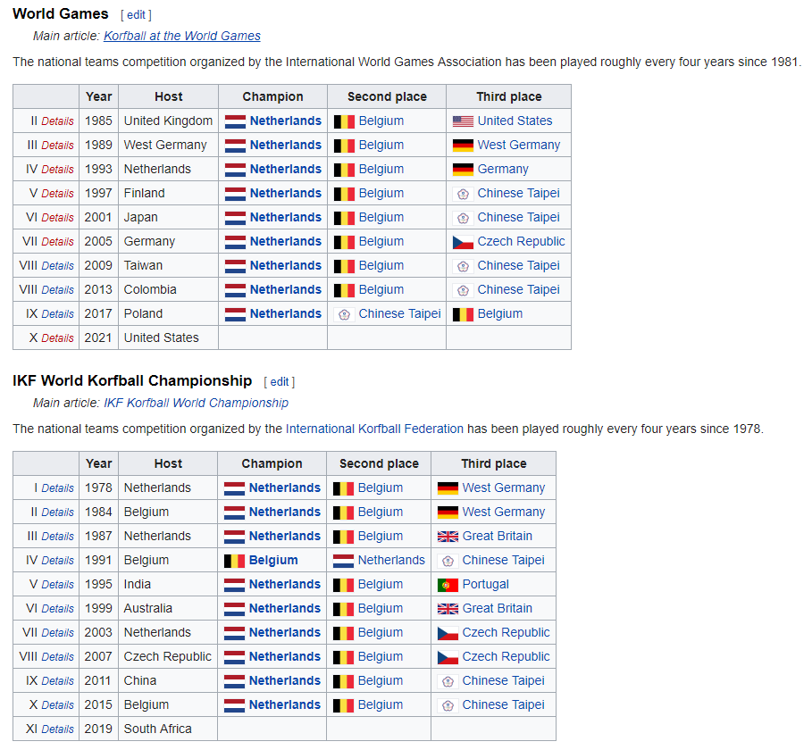The image size is (812, 750).
Task: Open the United States third place link
Action: 515,121
